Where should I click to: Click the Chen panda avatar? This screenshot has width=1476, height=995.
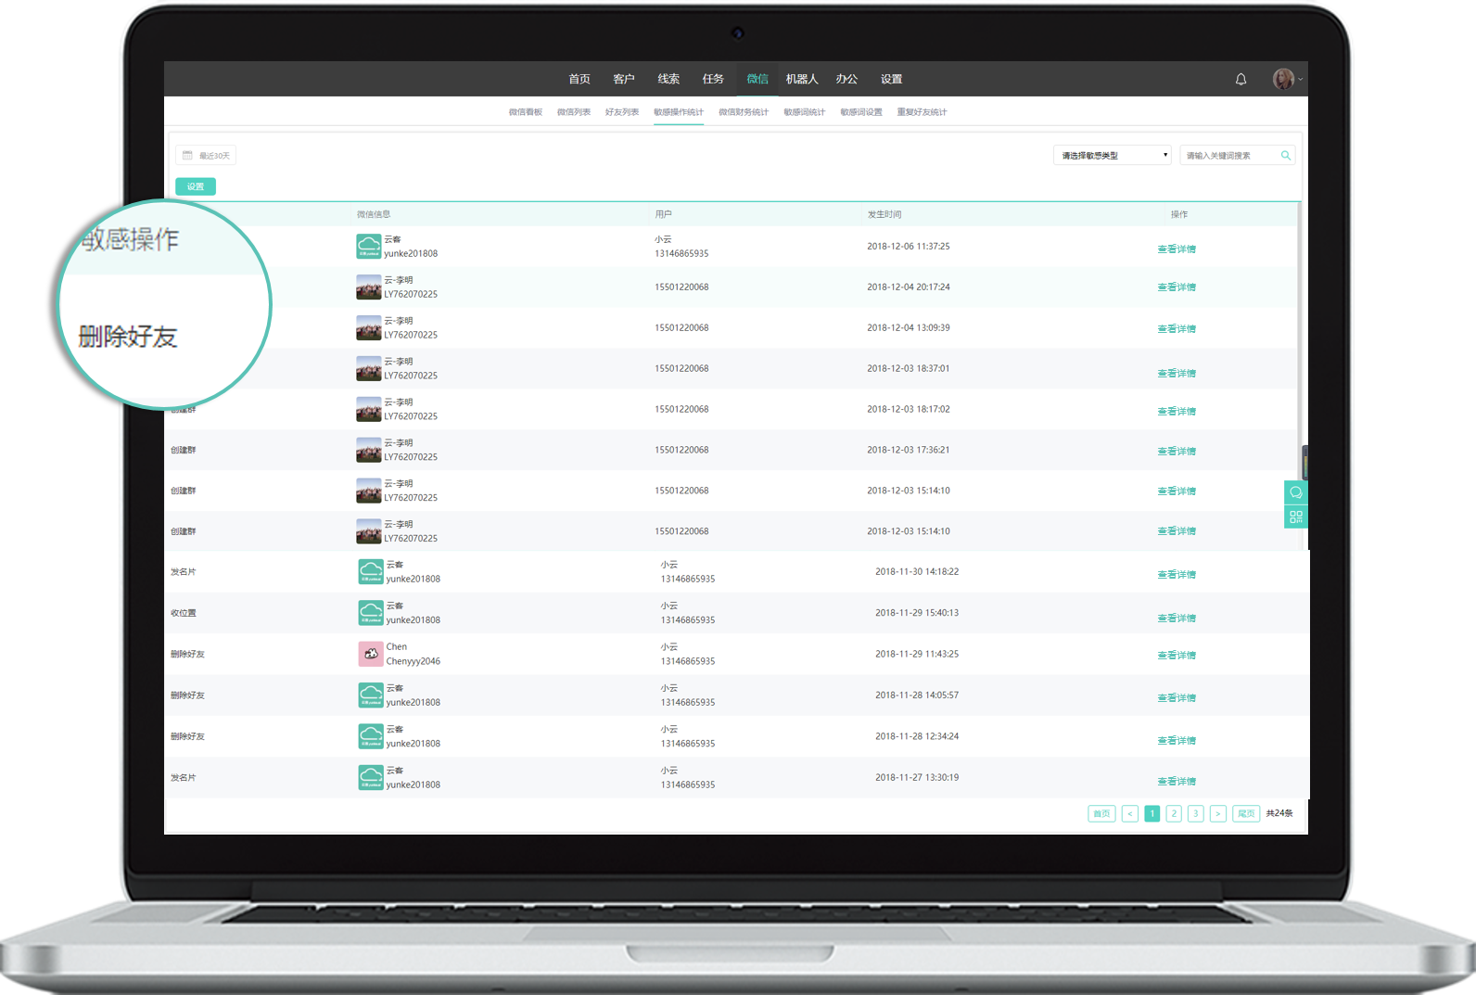coord(371,654)
